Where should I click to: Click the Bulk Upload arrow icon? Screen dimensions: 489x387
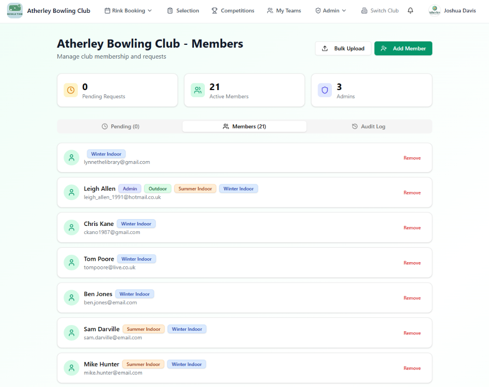click(x=325, y=49)
